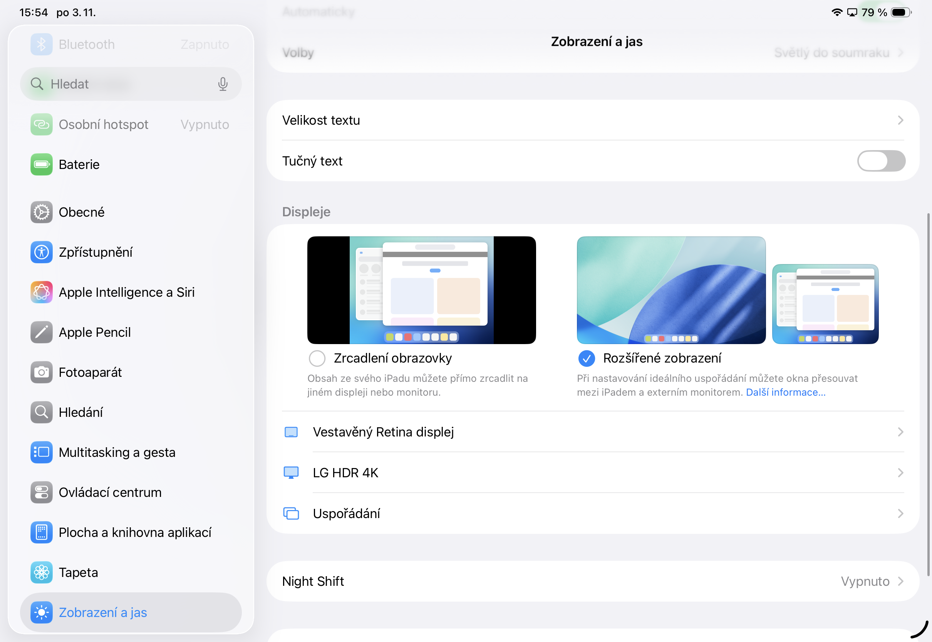932x642 pixels.
Task: Tap the microphone icon in search field
Action: tap(223, 84)
